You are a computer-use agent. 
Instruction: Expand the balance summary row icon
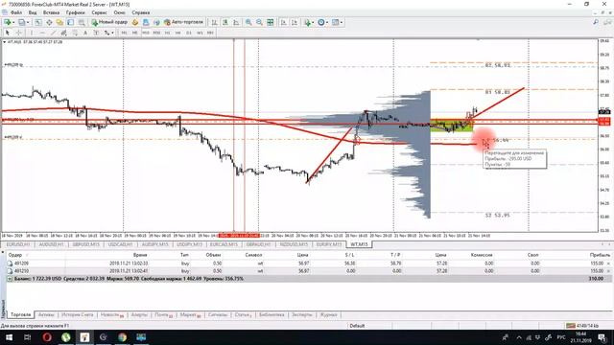(10, 279)
